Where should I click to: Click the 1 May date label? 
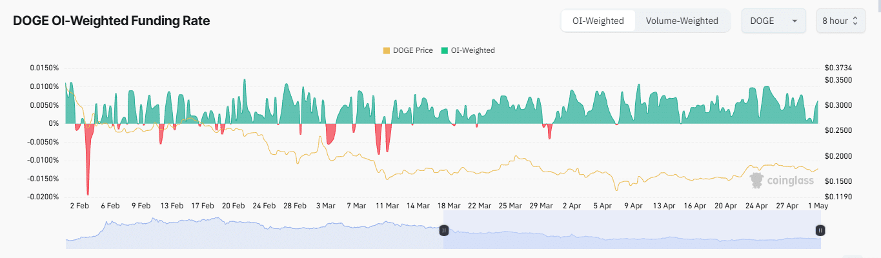tap(818, 206)
